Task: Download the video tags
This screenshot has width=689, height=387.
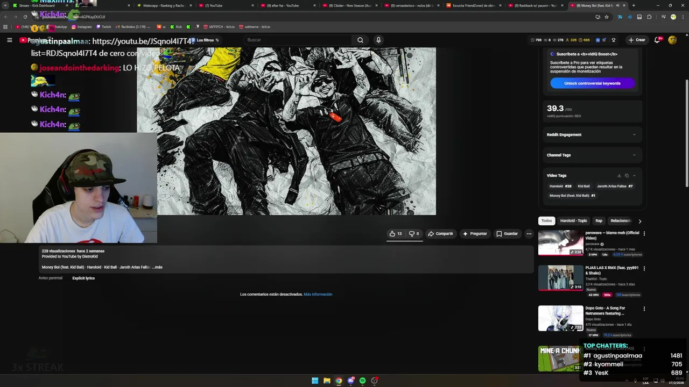Action: [619, 176]
